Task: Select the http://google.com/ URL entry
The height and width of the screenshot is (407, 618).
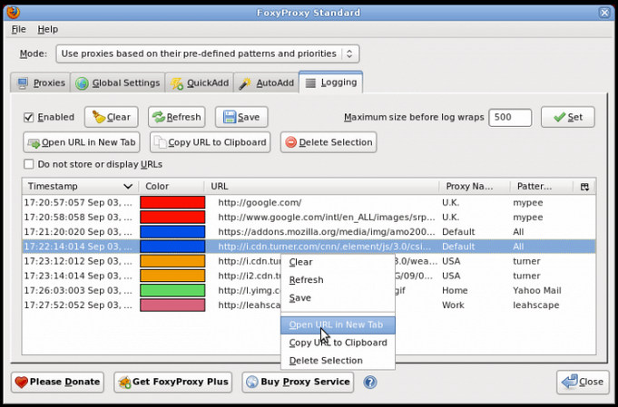Action: pyautogui.click(x=260, y=203)
